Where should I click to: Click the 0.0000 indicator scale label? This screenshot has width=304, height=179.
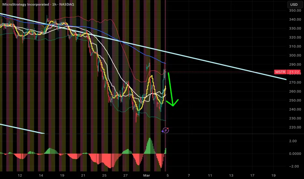coord(295,154)
